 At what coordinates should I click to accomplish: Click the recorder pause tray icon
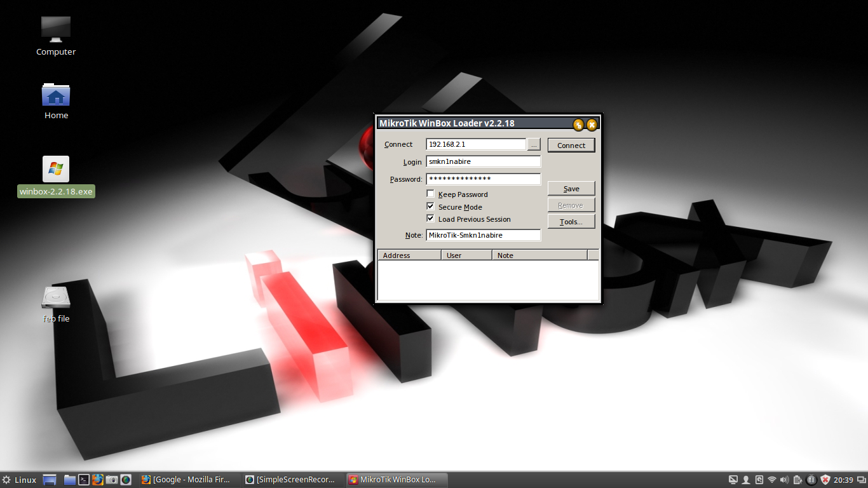point(811,480)
